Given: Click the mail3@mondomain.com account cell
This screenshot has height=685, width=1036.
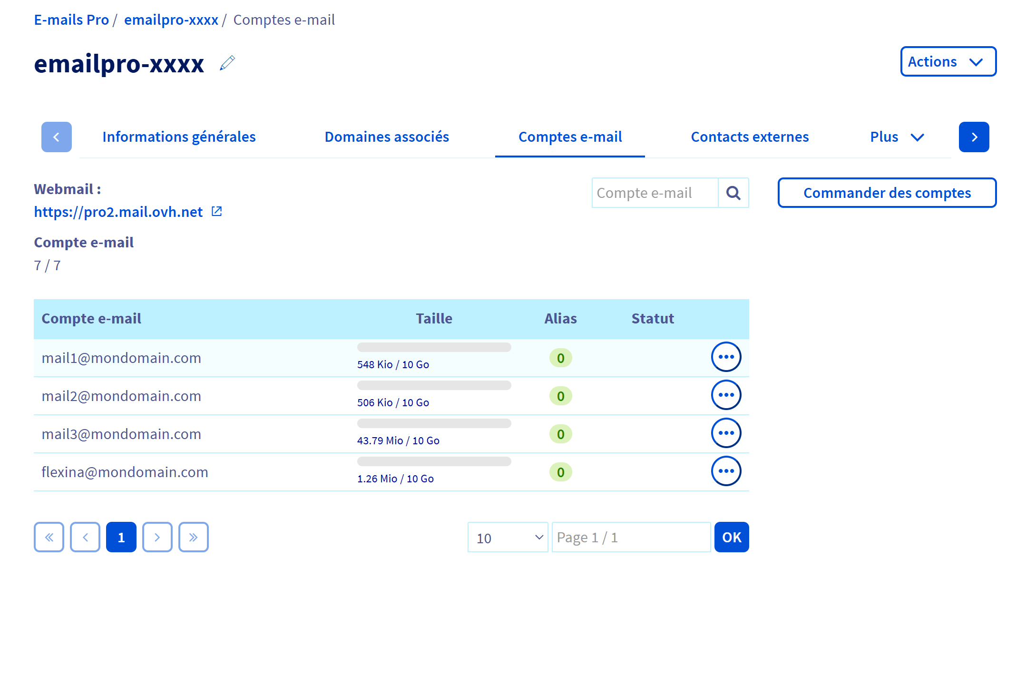Looking at the screenshot, I should coord(121,434).
